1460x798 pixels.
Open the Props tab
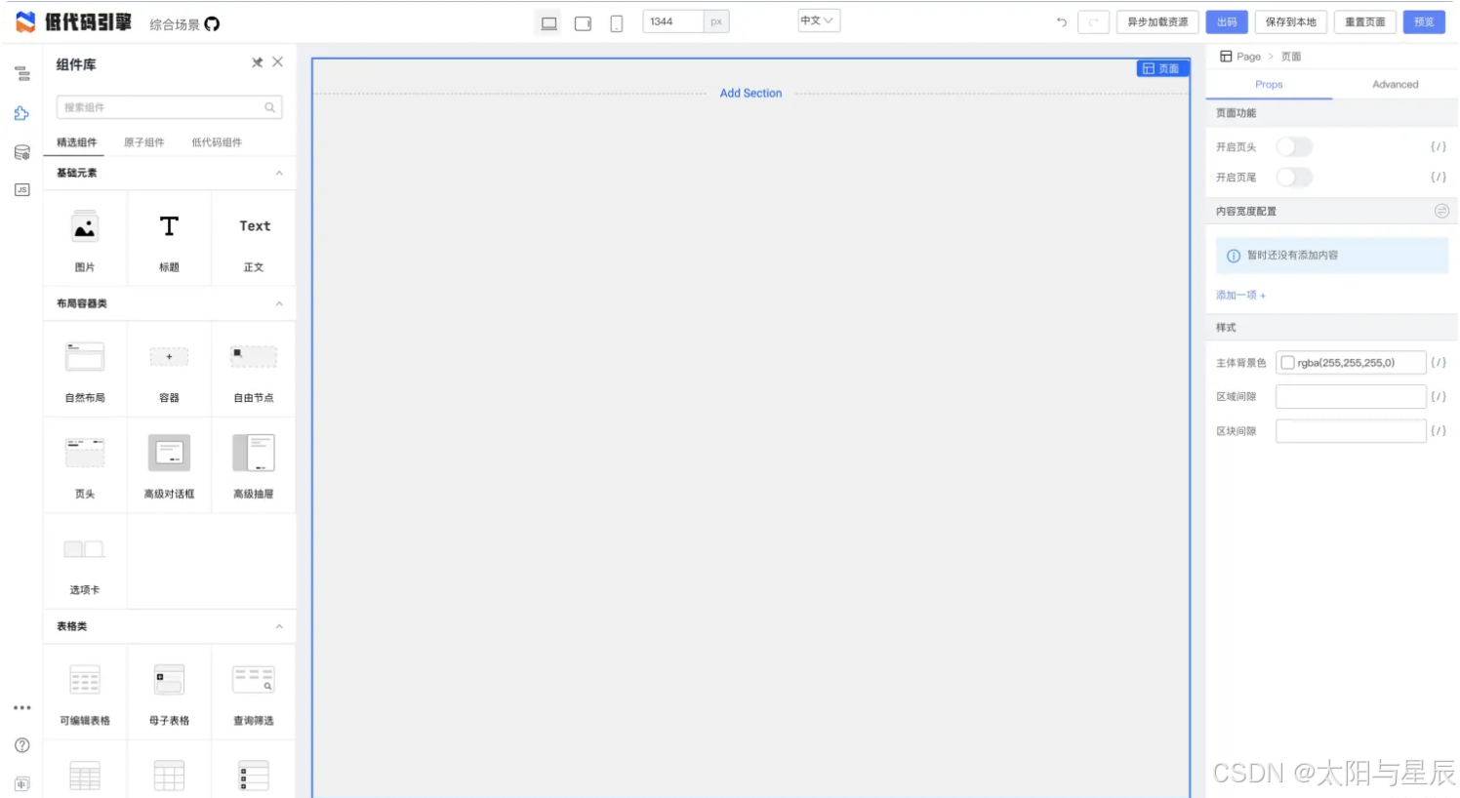(x=1269, y=85)
